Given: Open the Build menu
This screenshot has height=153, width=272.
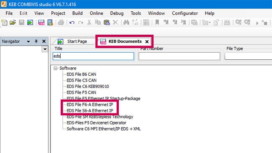Looking at the screenshot, I should 77,13.
